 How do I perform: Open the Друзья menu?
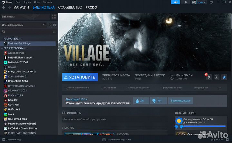tap(27, 2)
